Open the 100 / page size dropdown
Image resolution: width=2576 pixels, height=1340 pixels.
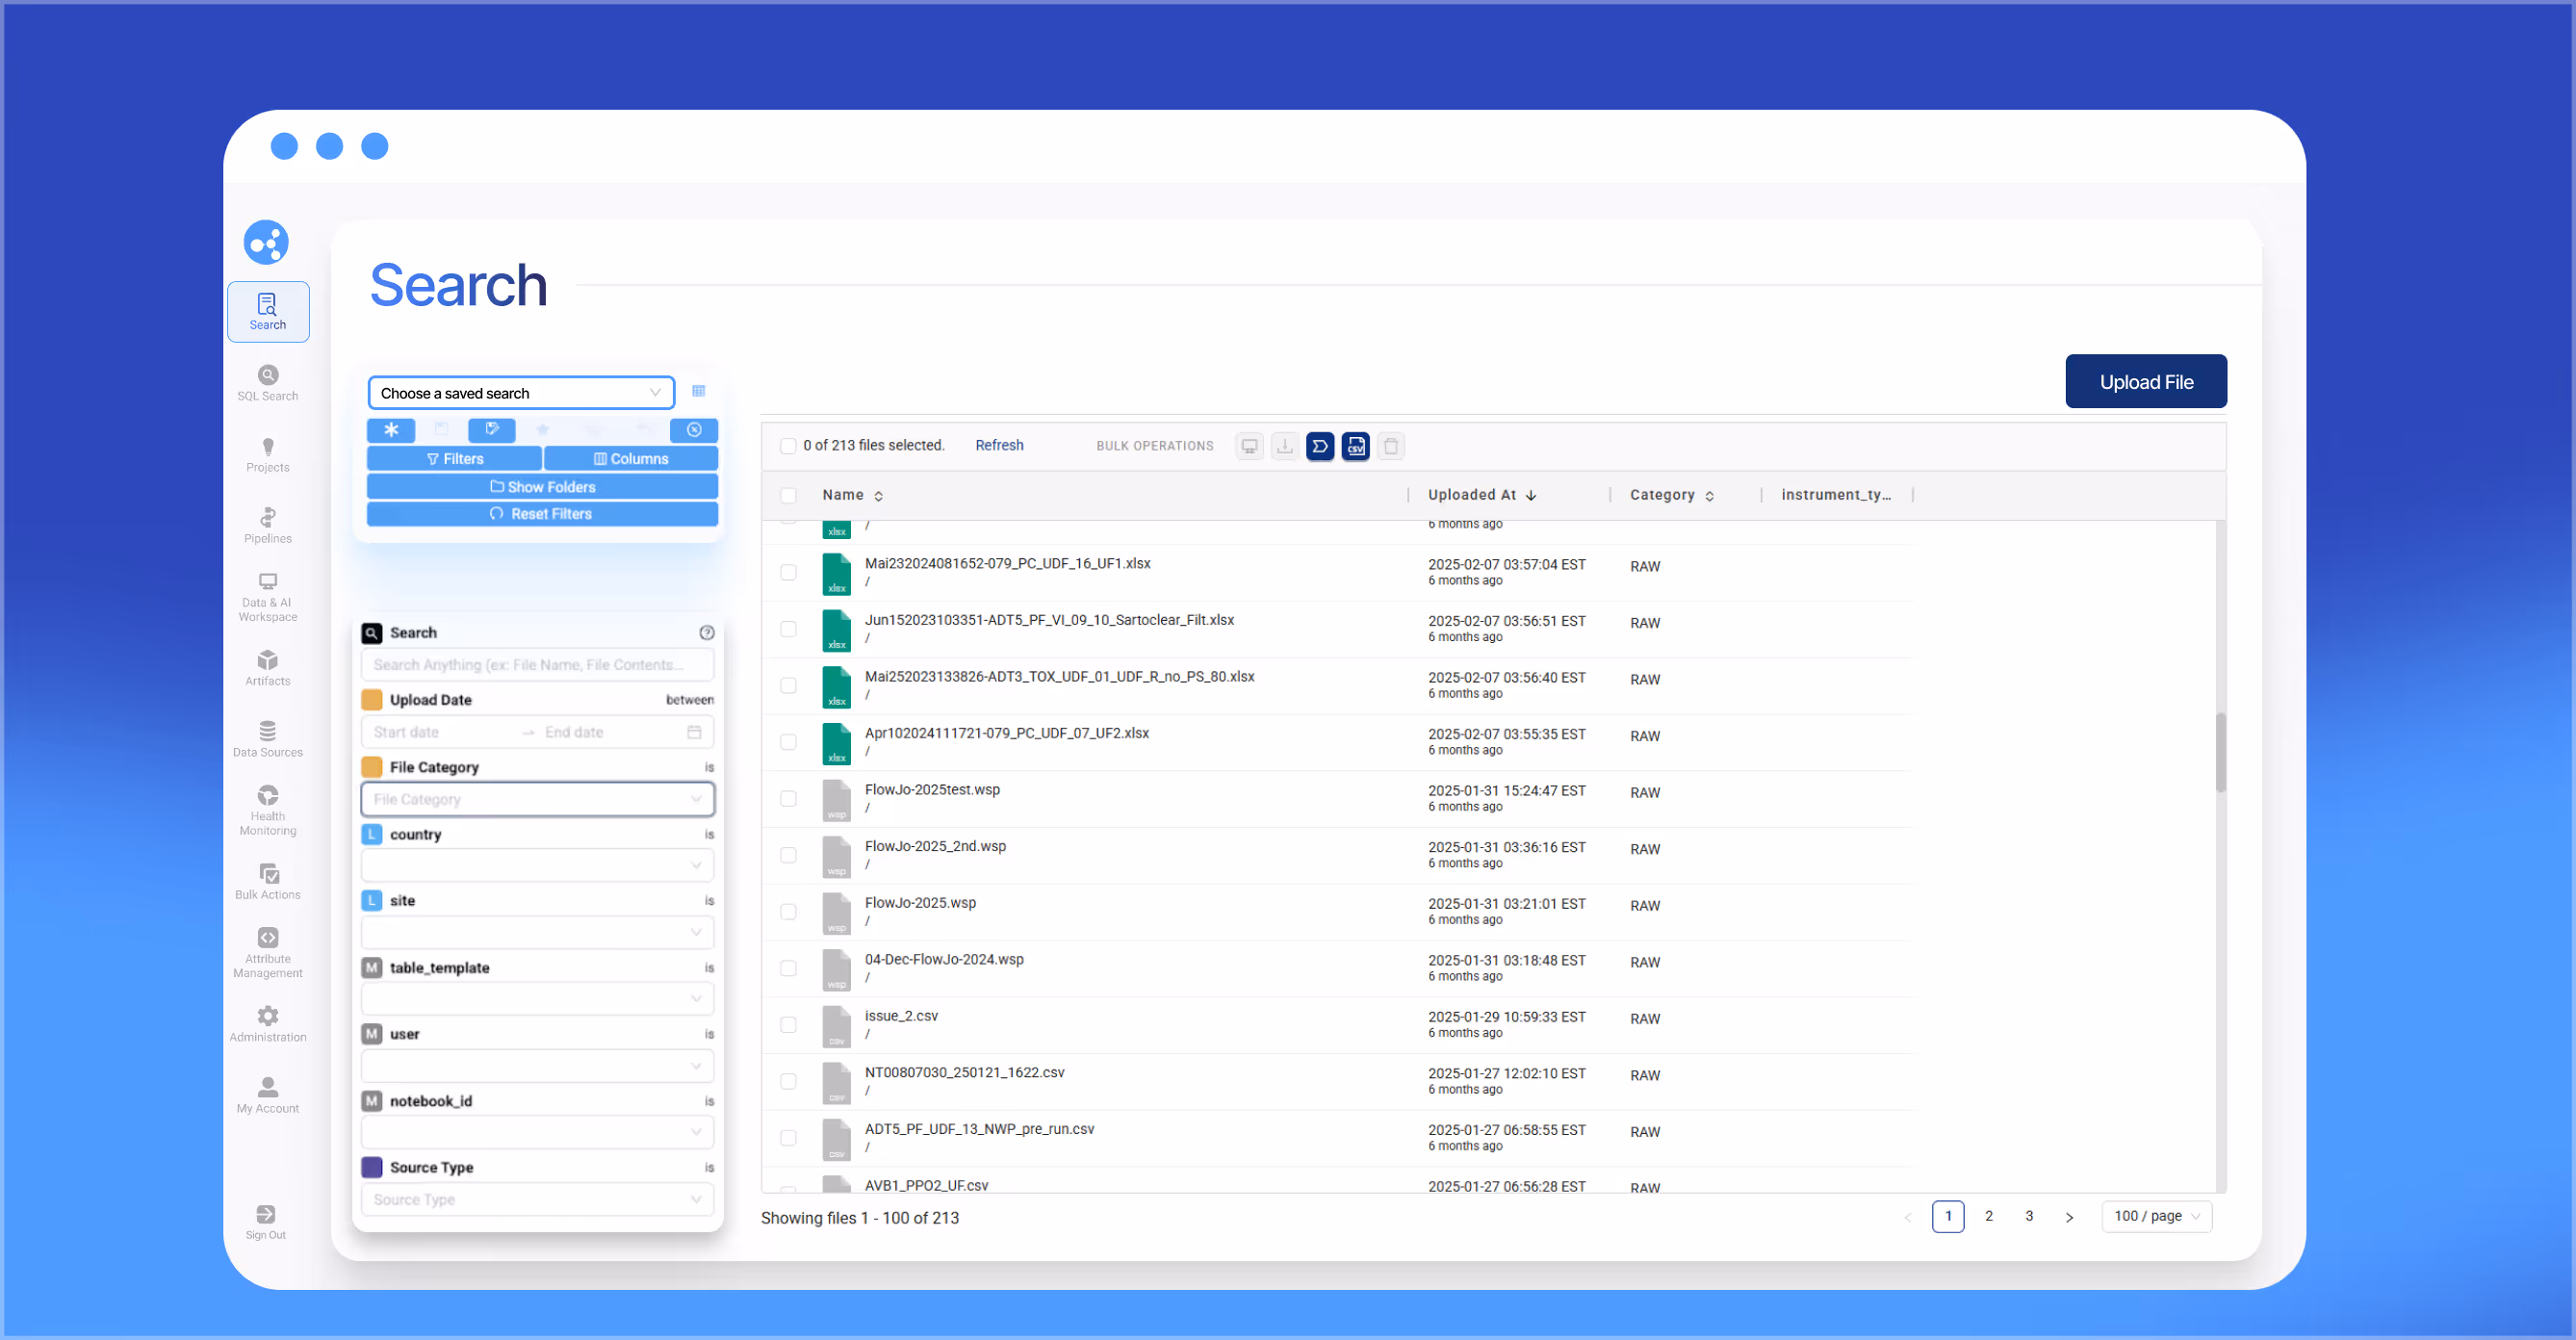pyautogui.click(x=2156, y=1216)
